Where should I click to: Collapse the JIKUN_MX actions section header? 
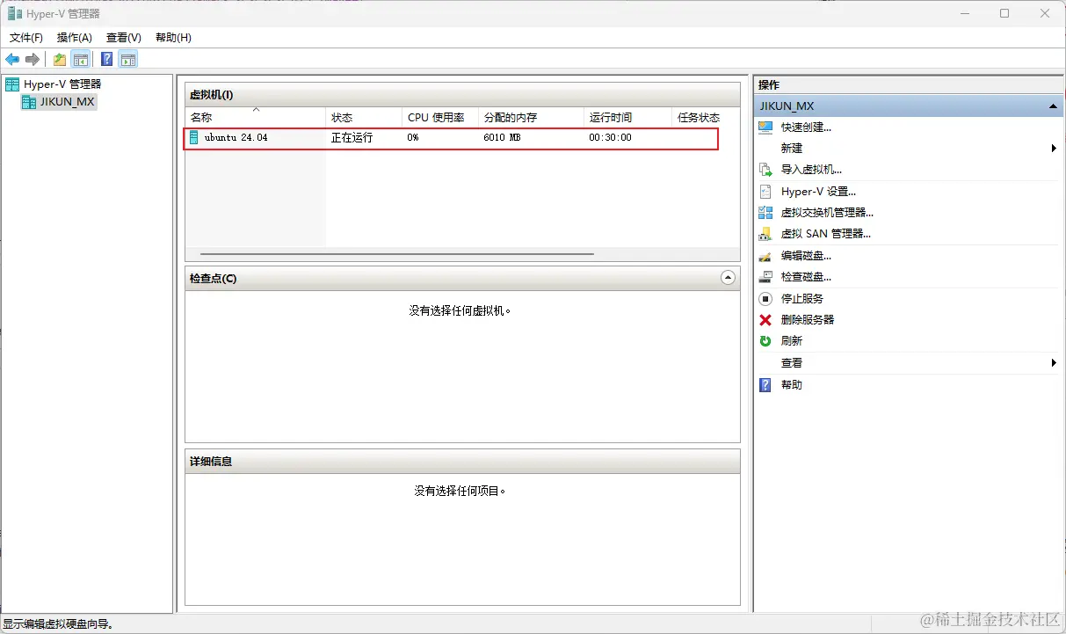(1052, 106)
